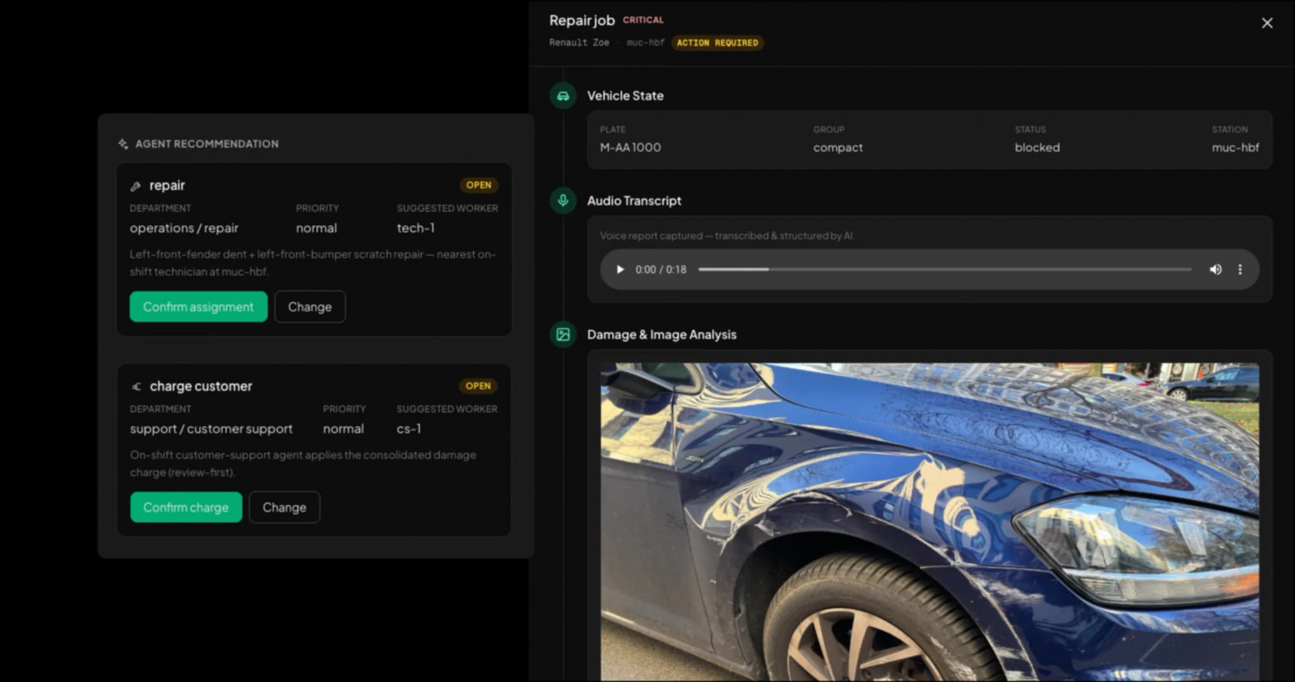The image size is (1295, 682).
Task: Open the damaged car photo
Action: coord(930,521)
